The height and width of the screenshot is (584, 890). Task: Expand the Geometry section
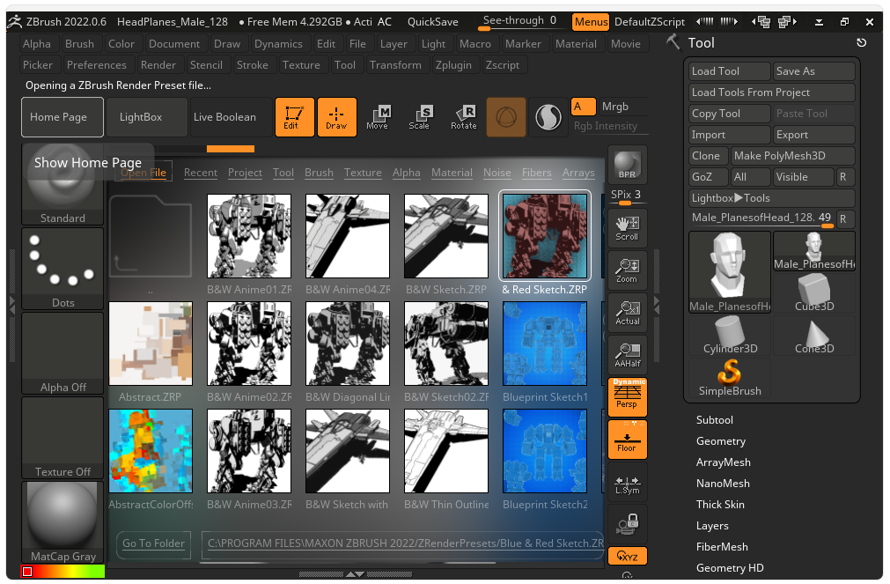[x=721, y=440]
